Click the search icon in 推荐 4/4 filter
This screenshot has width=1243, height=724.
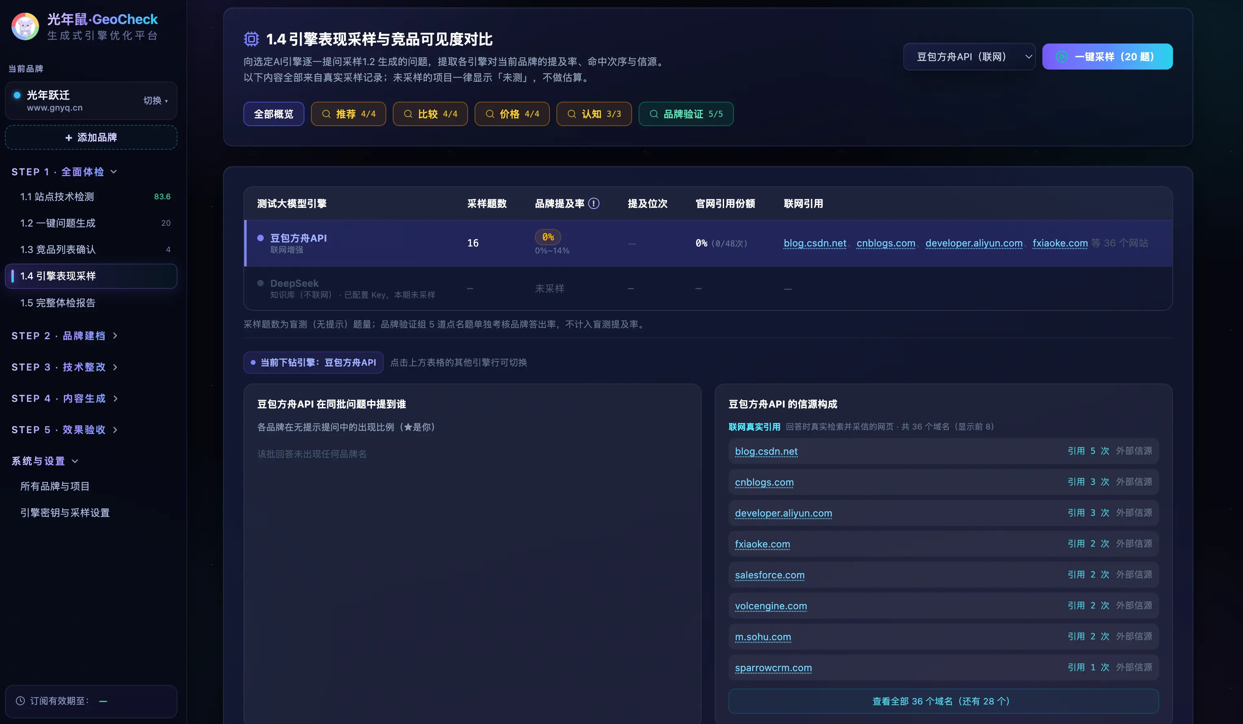pyautogui.click(x=326, y=114)
